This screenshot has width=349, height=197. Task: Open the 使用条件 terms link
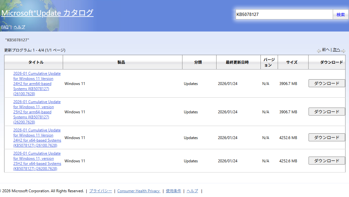(173, 191)
